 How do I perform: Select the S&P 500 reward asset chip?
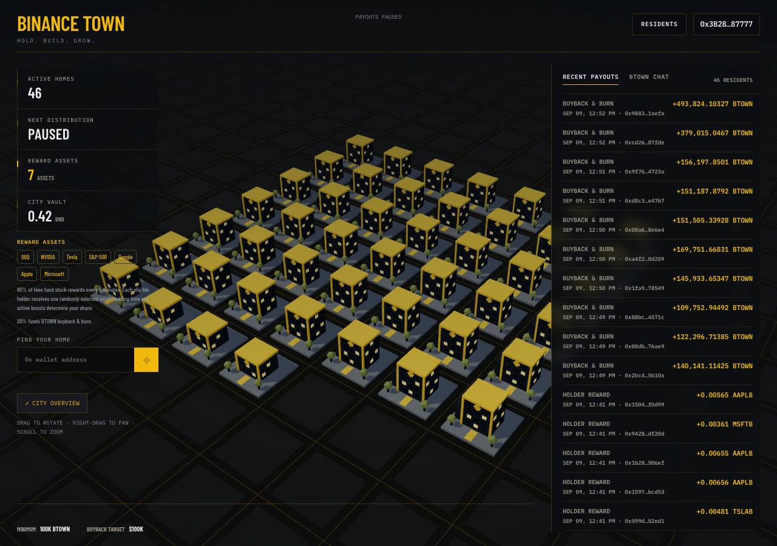click(98, 257)
